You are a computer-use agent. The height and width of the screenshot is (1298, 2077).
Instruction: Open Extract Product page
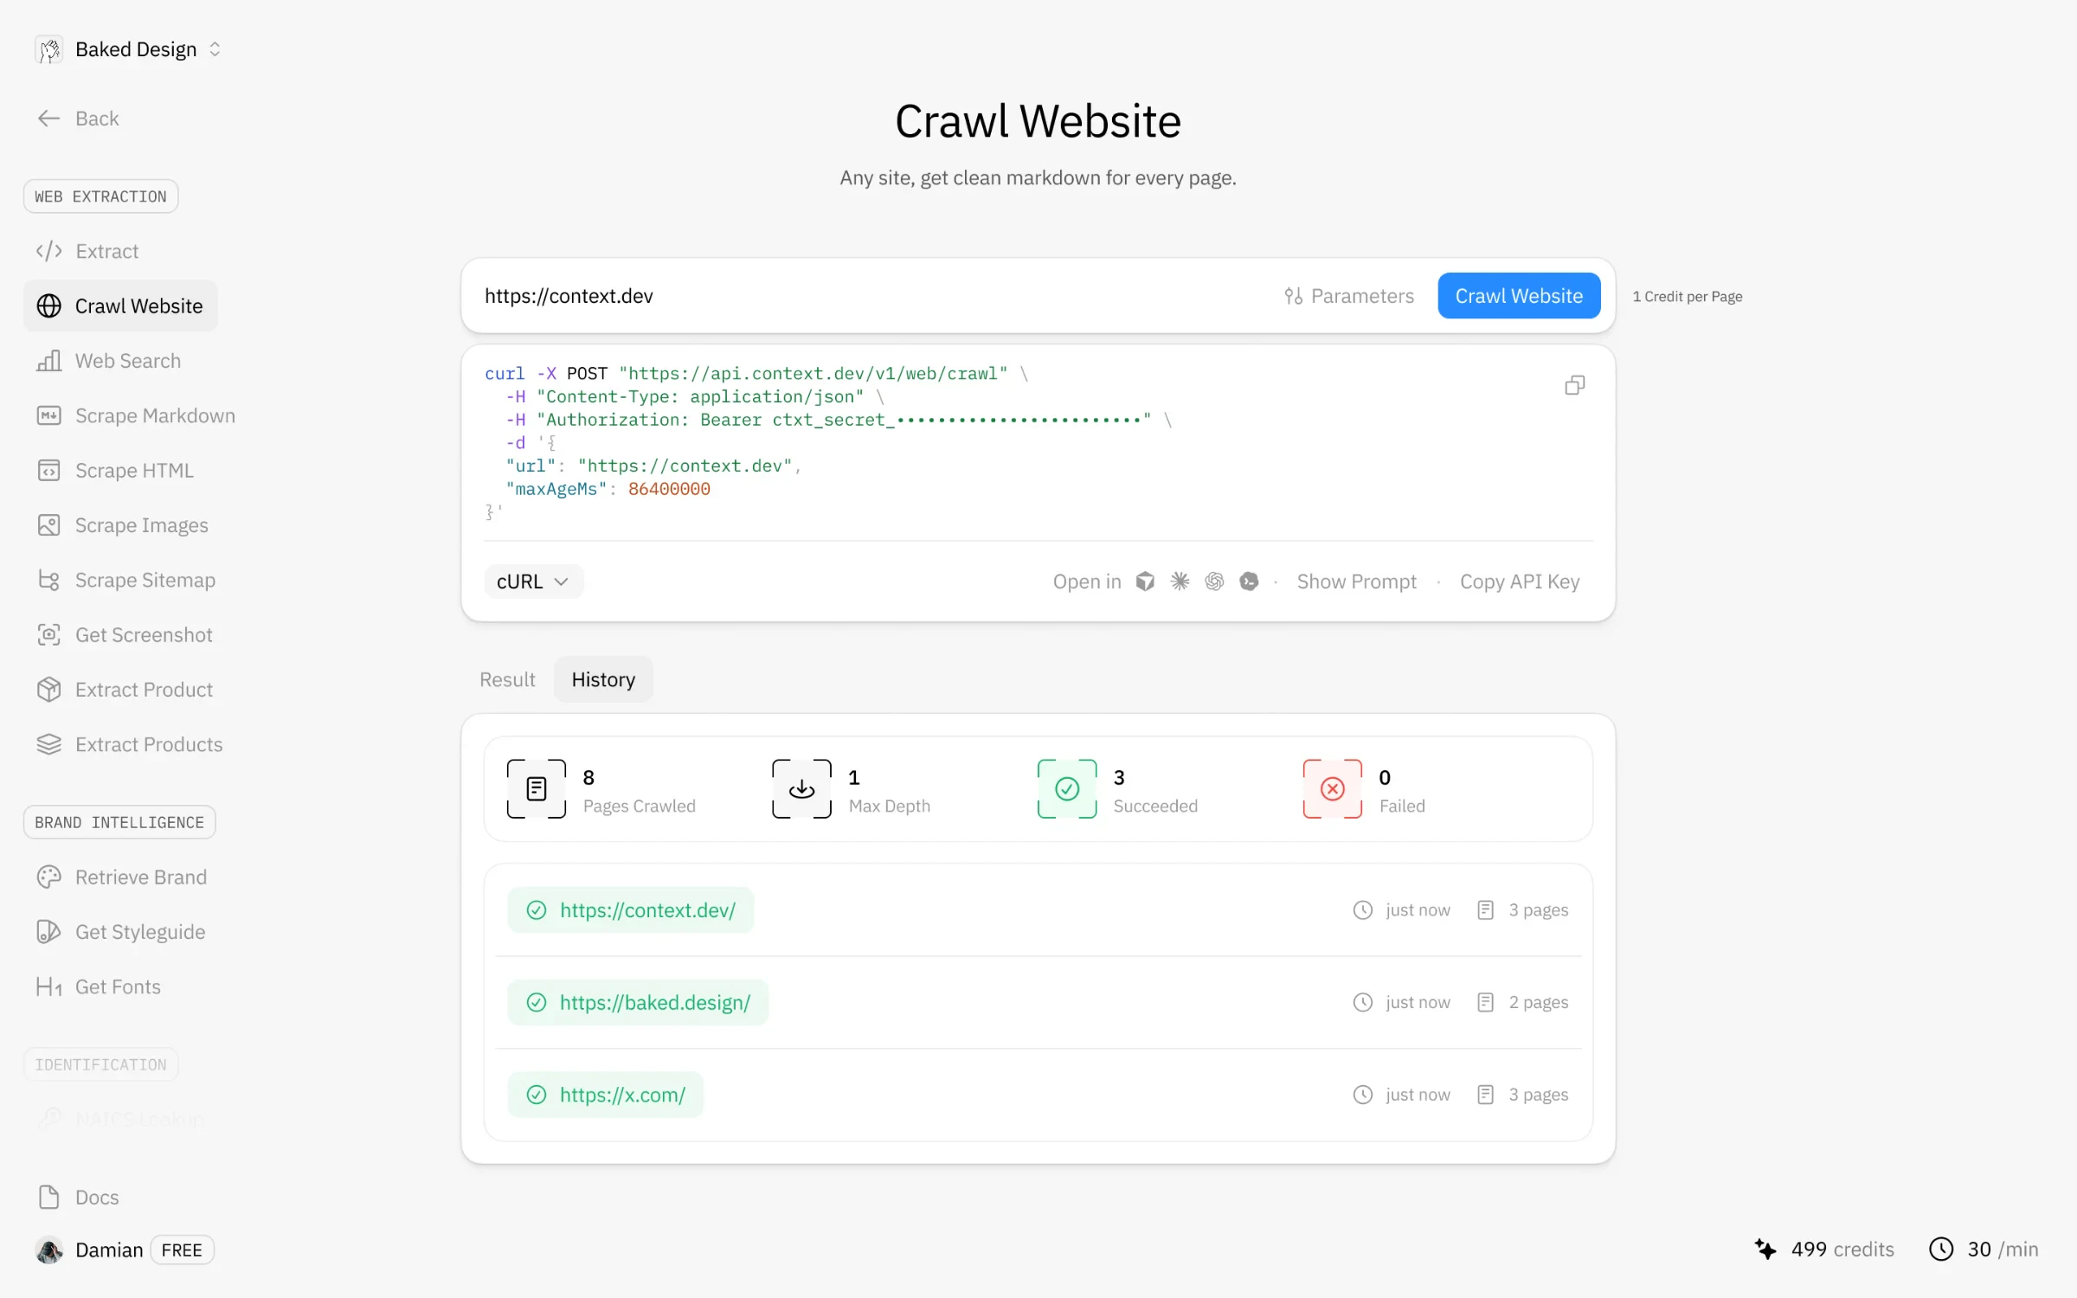[125, 690]
